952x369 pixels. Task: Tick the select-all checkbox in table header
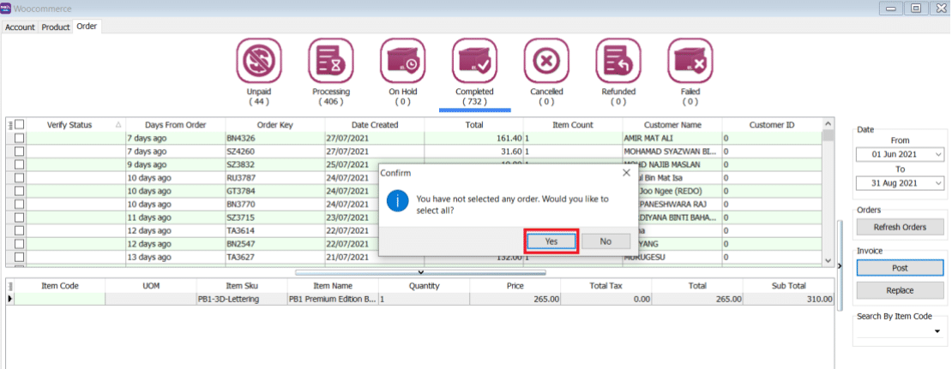[19, 125]
